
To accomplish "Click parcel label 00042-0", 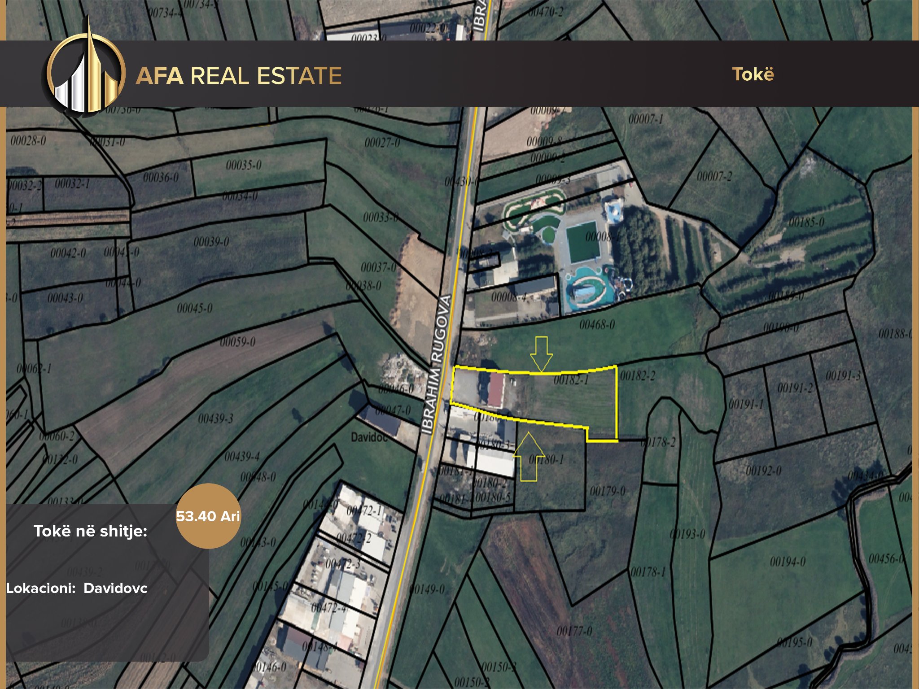I will [68, 253].
